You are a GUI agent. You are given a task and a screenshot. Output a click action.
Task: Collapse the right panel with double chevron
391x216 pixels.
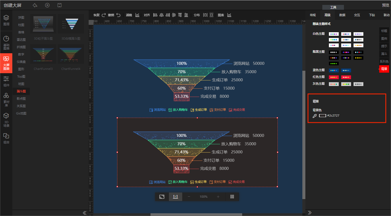pyautogui.click(x=310, y=213)
